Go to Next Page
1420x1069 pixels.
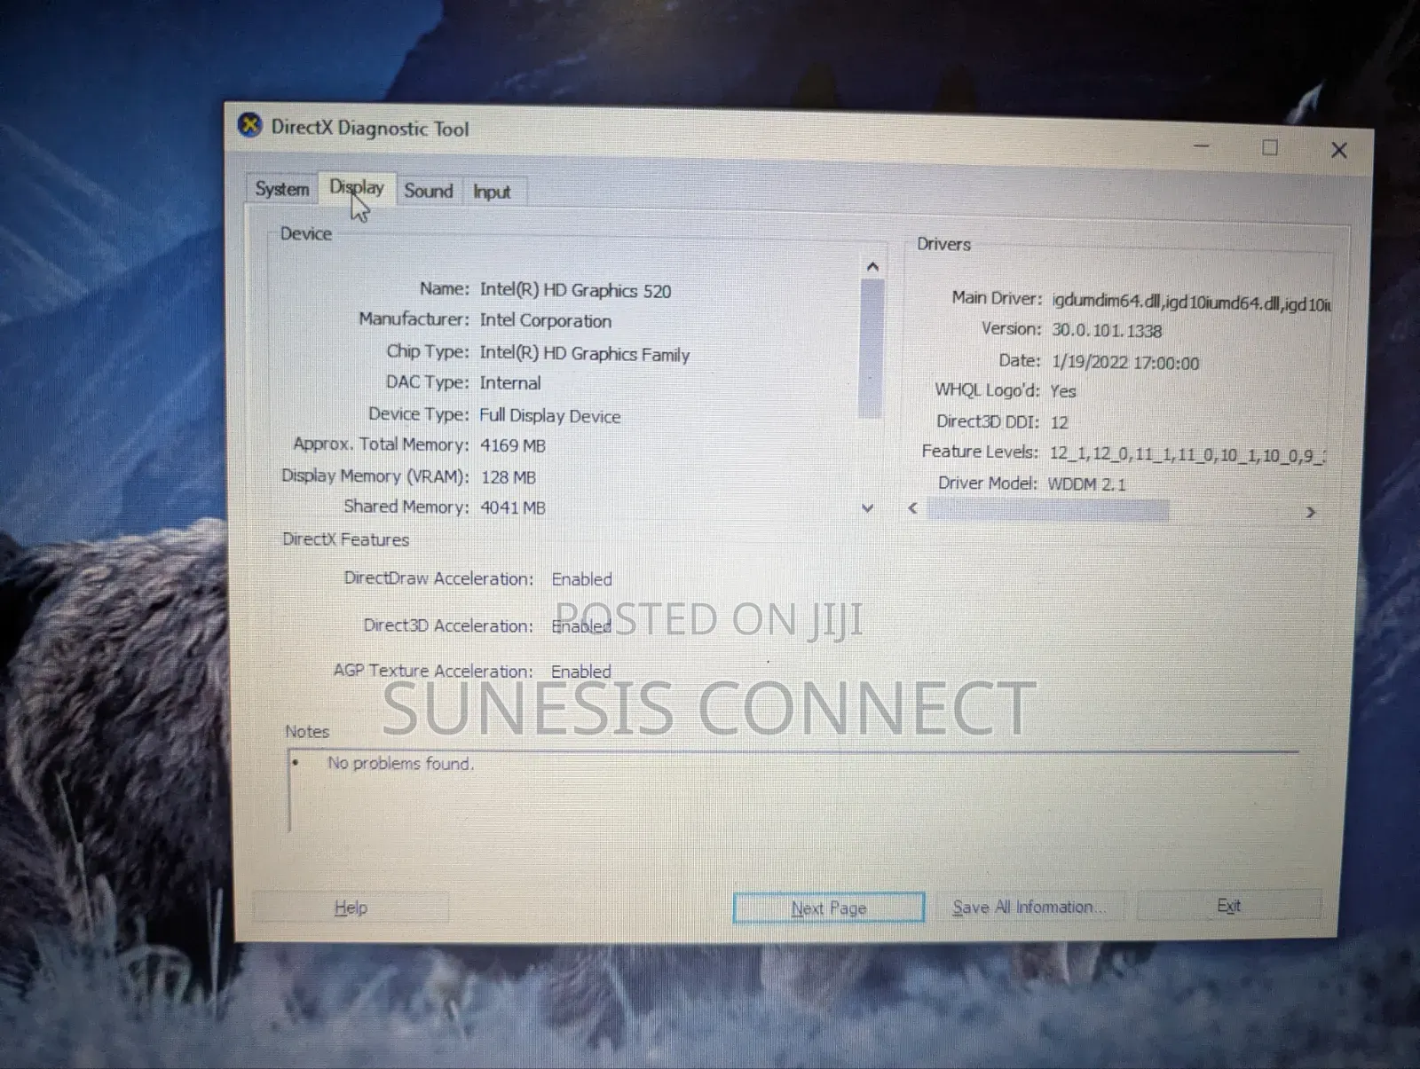coord(828,908)
